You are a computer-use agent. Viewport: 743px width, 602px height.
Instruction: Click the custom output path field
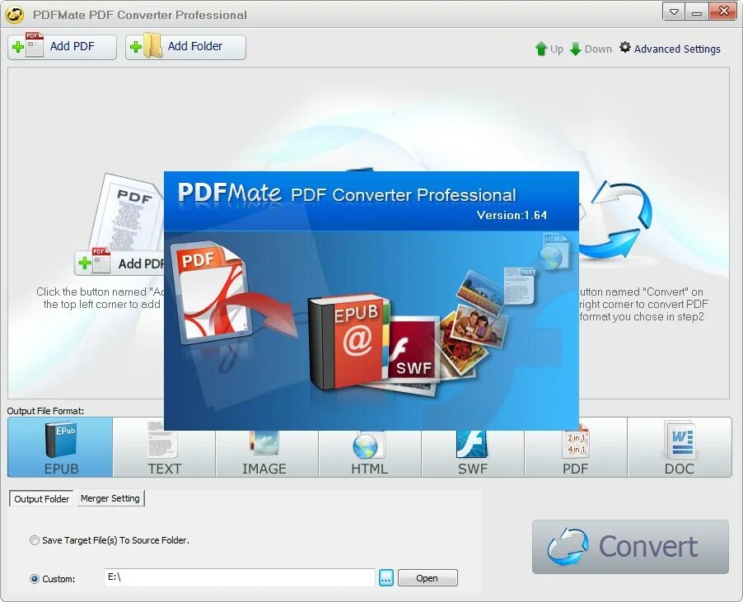pyautogui.click(x=240, y=578)
